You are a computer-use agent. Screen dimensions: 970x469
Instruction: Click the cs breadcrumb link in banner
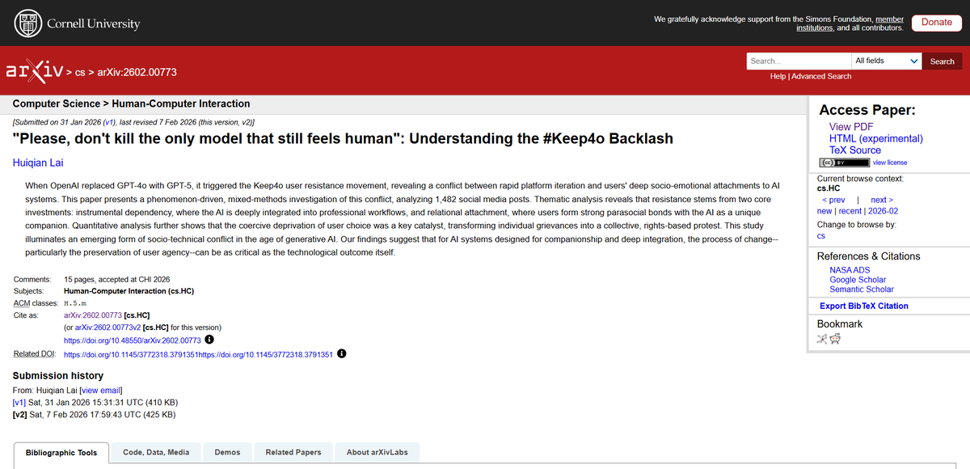click(80, 73)
